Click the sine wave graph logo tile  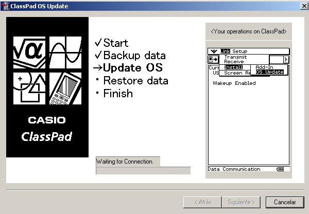tap(65, 52)
